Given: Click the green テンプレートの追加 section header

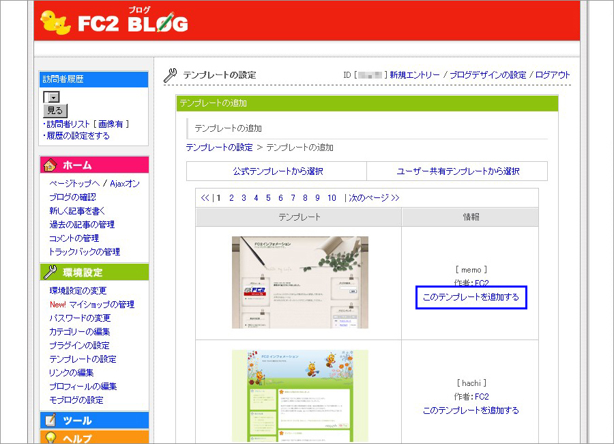Looking at the screenshot, I should coord(367,103).
